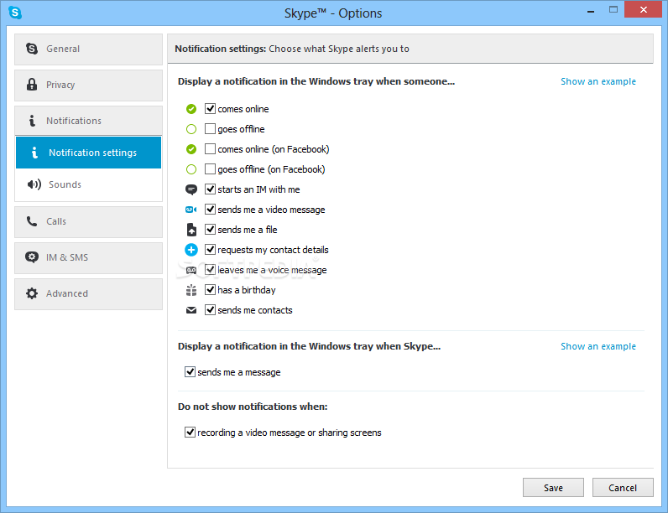Click the file transfer icon

pyautogui.click(x=191, y=230)
